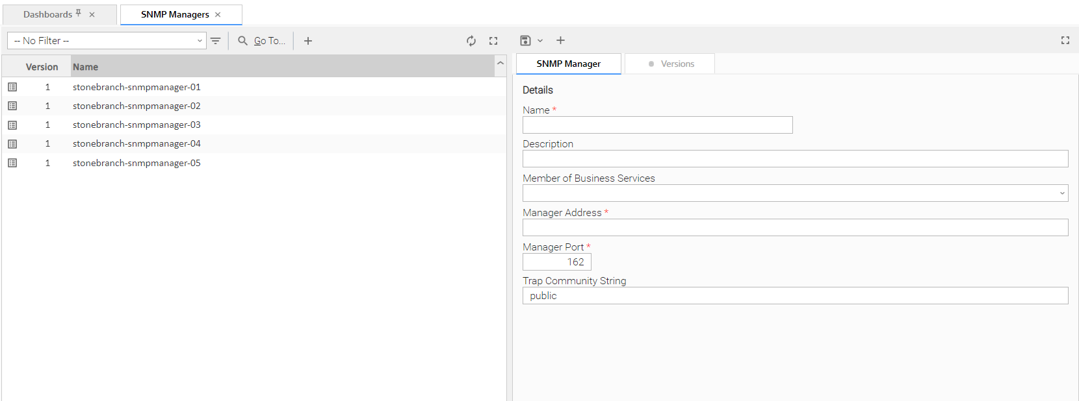
Task: Select stonebranch-snmpmanager-03 row
Action: (x=136, y=125)
